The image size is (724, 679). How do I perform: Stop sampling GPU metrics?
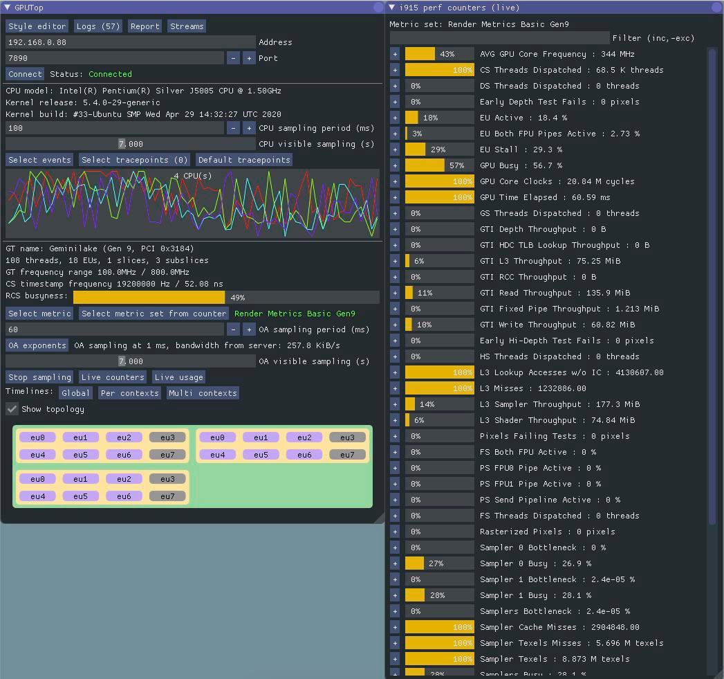38,377
